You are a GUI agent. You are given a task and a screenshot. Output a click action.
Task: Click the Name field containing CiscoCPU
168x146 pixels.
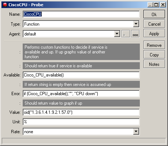click(x=81, y=14)
